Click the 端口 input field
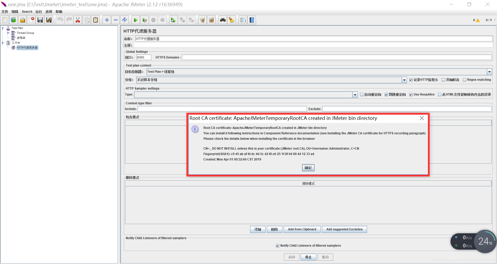Screen dimensions: 497x264 [144, 57]
